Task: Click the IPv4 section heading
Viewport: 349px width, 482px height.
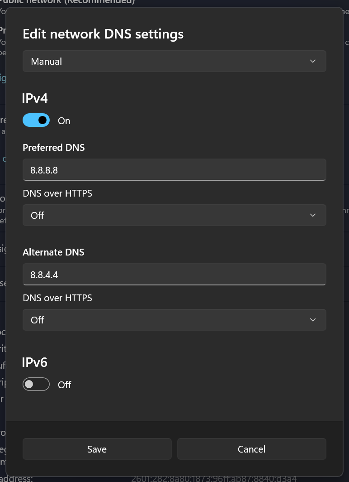Action: pyautogui.click(x=35, y=98)
